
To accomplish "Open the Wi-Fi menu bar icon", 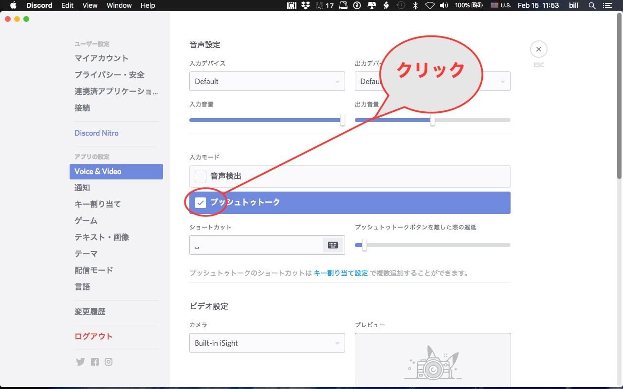I will point(430,5).
